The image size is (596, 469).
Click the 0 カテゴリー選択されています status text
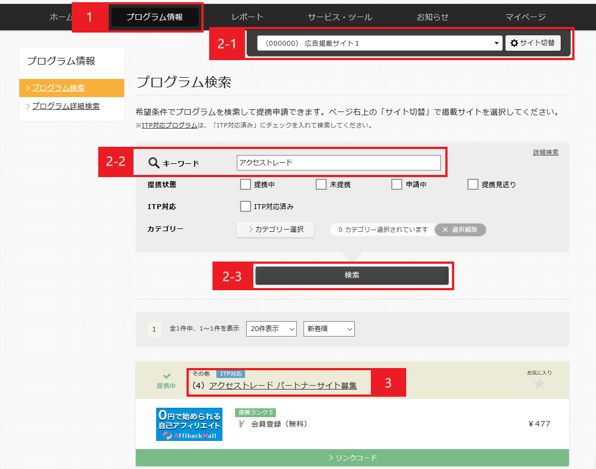tap(383, 230)
